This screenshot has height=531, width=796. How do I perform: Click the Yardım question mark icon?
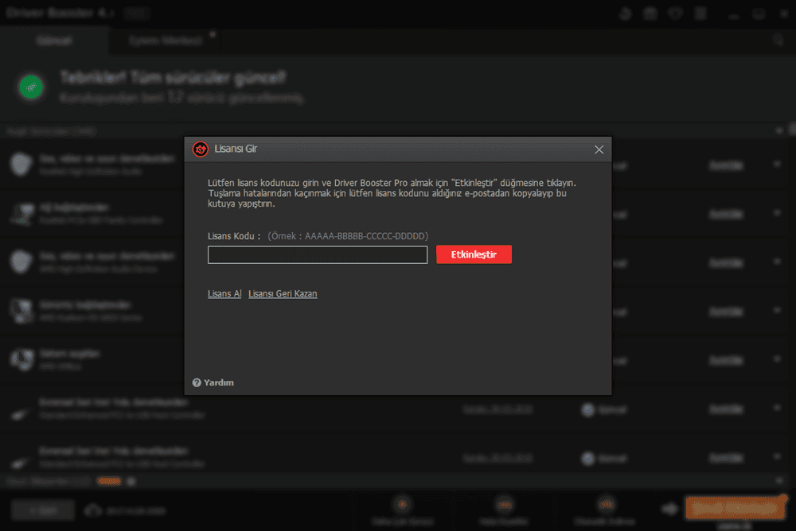click(x=197, y=382)
